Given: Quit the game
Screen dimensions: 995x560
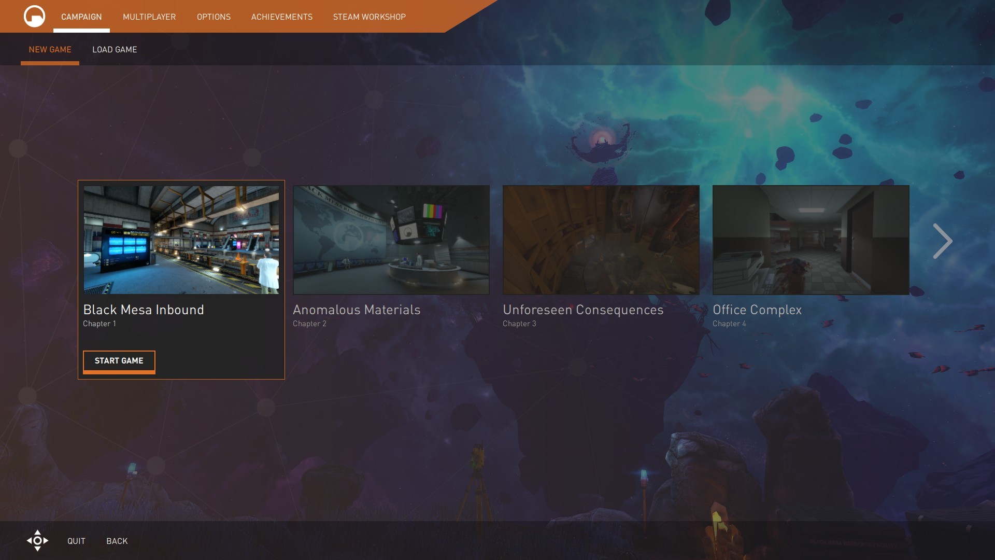Looking at the screenshot, I should tap(76, 541).
